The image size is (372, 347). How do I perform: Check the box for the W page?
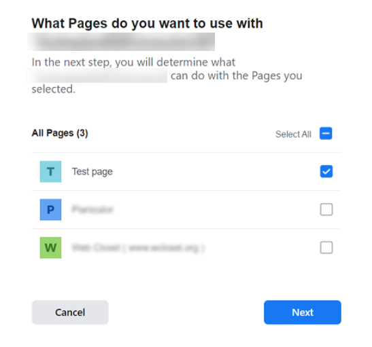[x=326, y=248]
